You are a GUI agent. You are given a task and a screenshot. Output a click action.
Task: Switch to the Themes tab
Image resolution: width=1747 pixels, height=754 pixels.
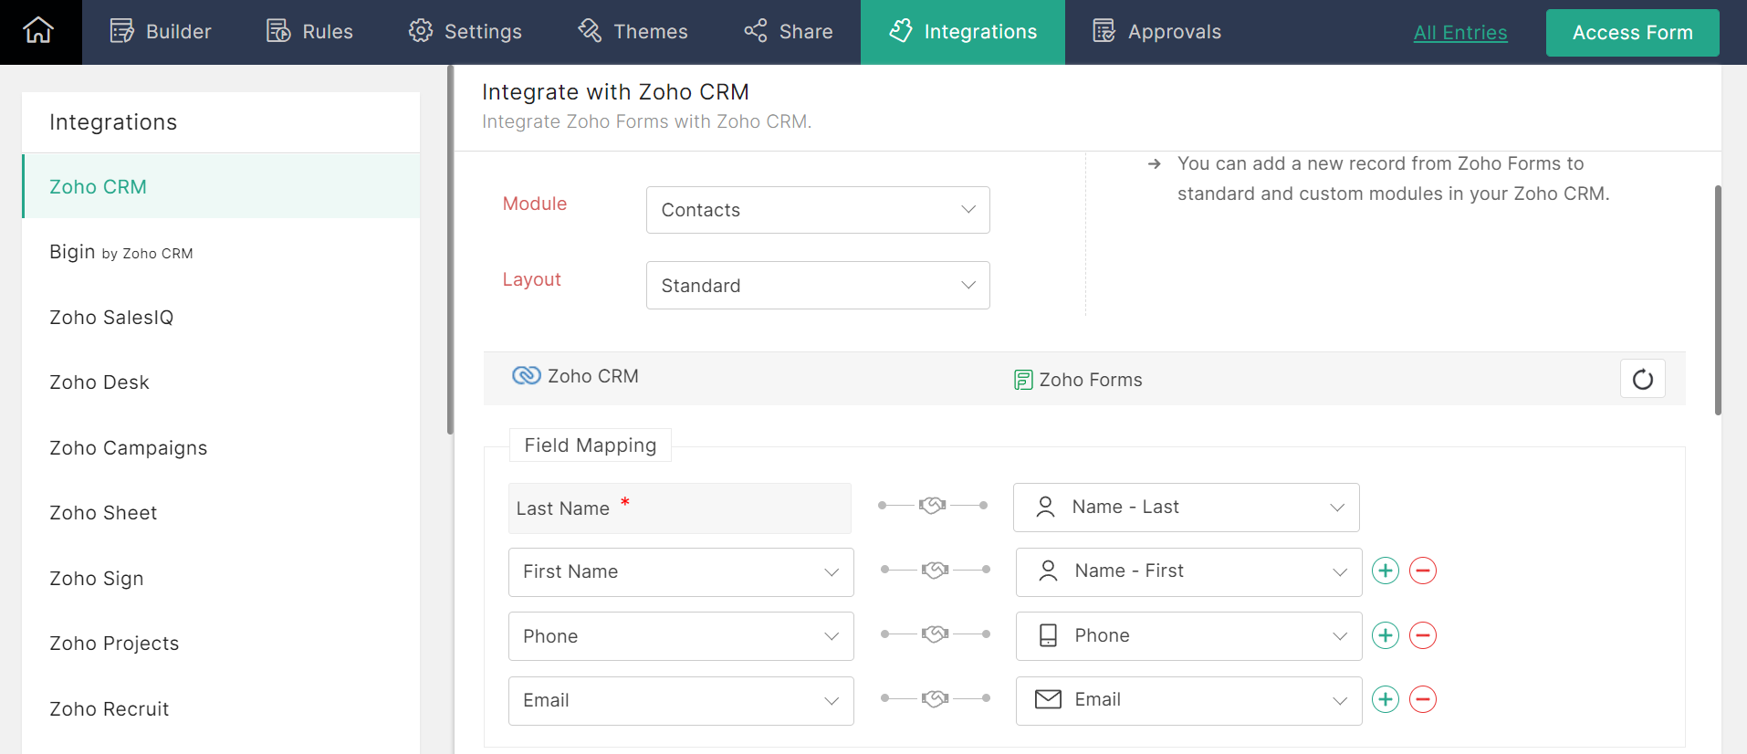pyautogui.click(x=633, y=32)
